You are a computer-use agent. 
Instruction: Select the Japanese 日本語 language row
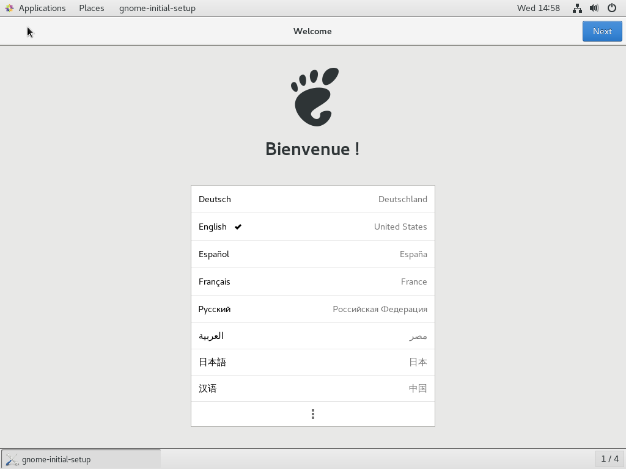[313, 362]
